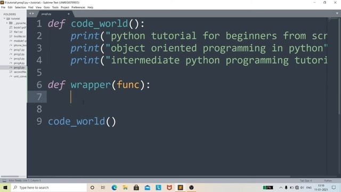
Task: Open prog2.py from the sidebar
Action: click(x=19, y=54)
